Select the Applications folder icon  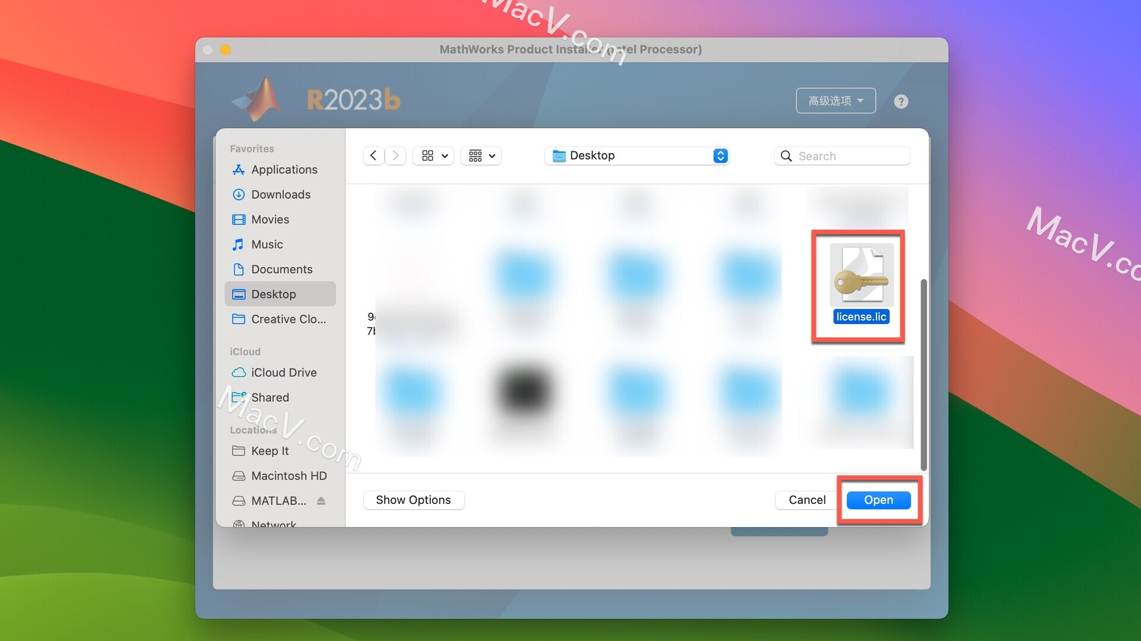tap(238, 169)
